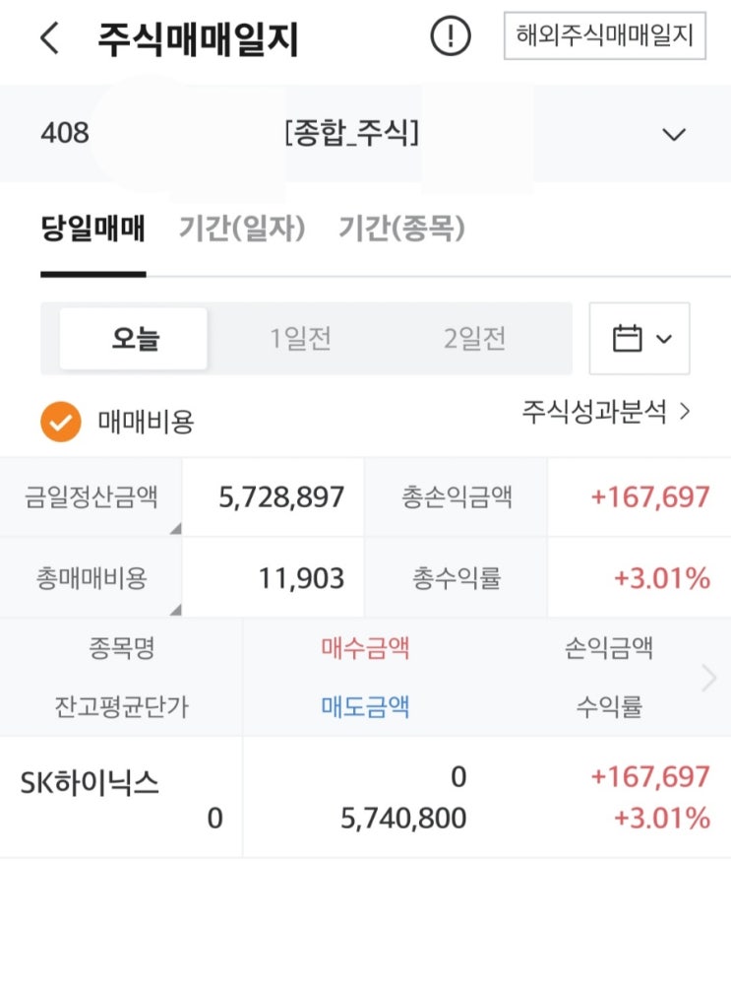Select the 1일전 date toggle
731x987 pixels.
click(x=300, y=339)
